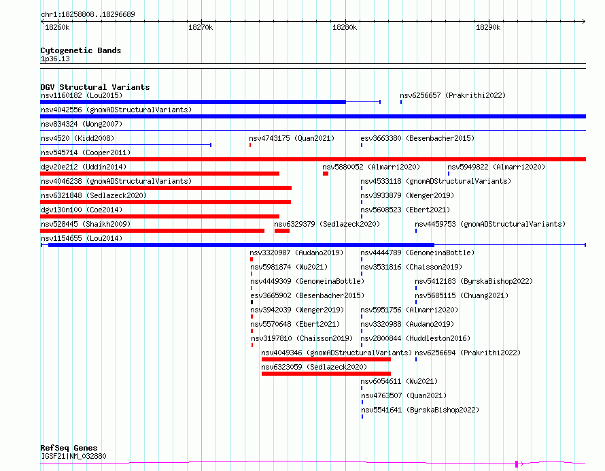
Task: Select nsv5570648 (Ebert2021) label
Action: tap(295, 324)
